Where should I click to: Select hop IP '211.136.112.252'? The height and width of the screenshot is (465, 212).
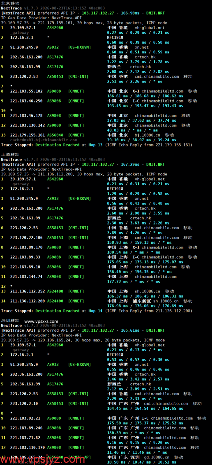coord(27,291)
